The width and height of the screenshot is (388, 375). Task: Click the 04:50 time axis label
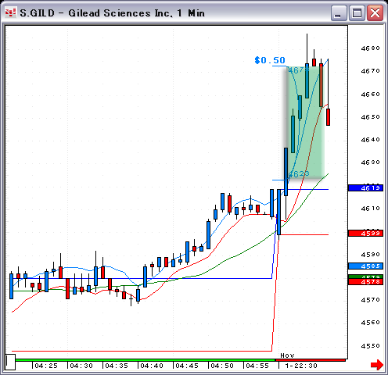coord(222,366)
